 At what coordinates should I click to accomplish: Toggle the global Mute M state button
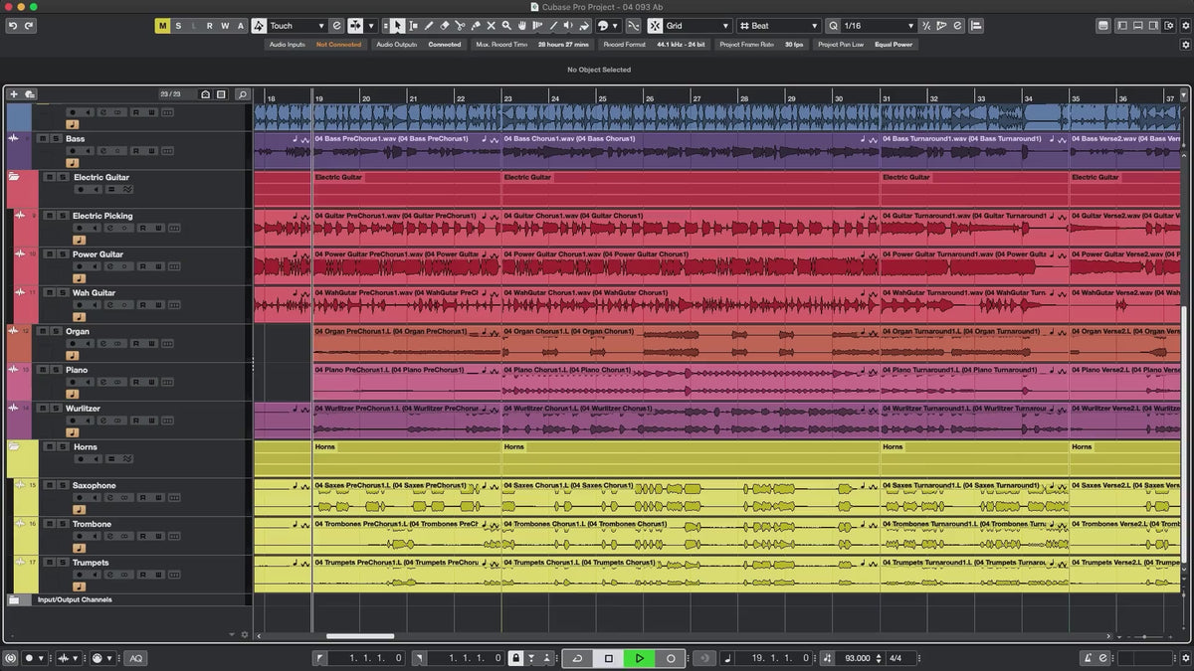pyautogui.click(x=162, y=26)
